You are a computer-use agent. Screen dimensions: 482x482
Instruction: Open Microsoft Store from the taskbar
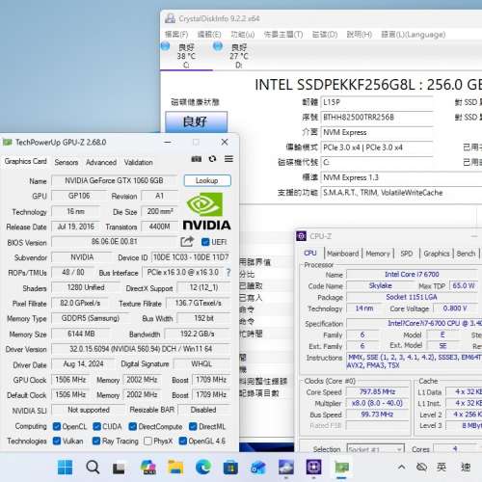pyautogui.click(x=230, y=468)
